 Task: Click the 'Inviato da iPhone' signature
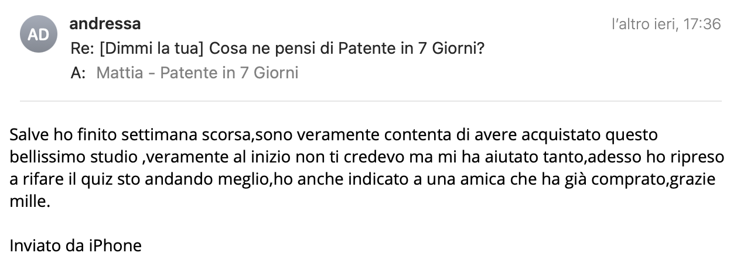[76, 245]
